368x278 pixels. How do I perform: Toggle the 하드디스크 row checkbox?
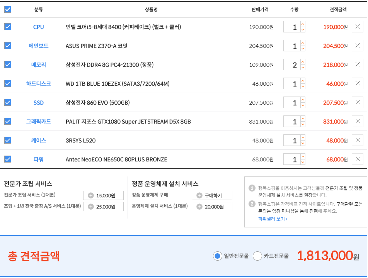pos(8,83)
